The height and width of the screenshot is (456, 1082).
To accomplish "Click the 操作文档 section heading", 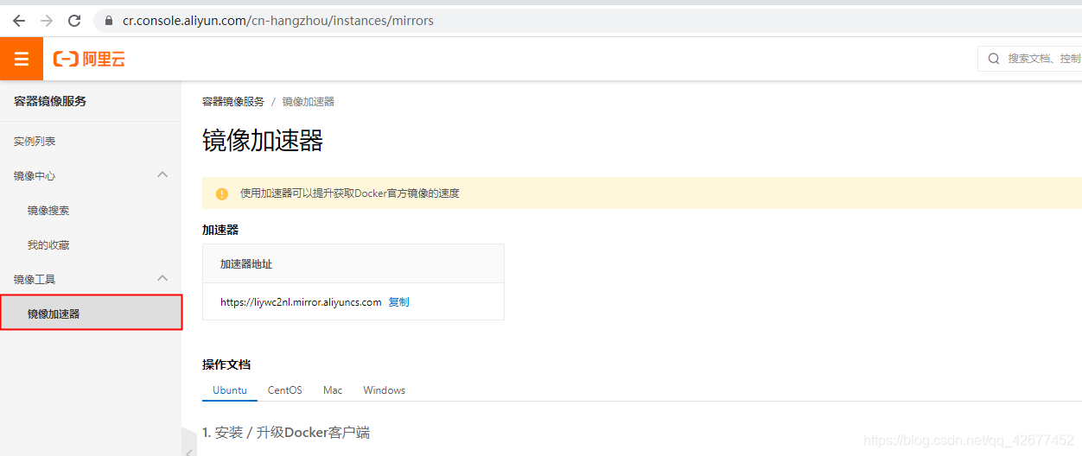I will coord(226,364).
